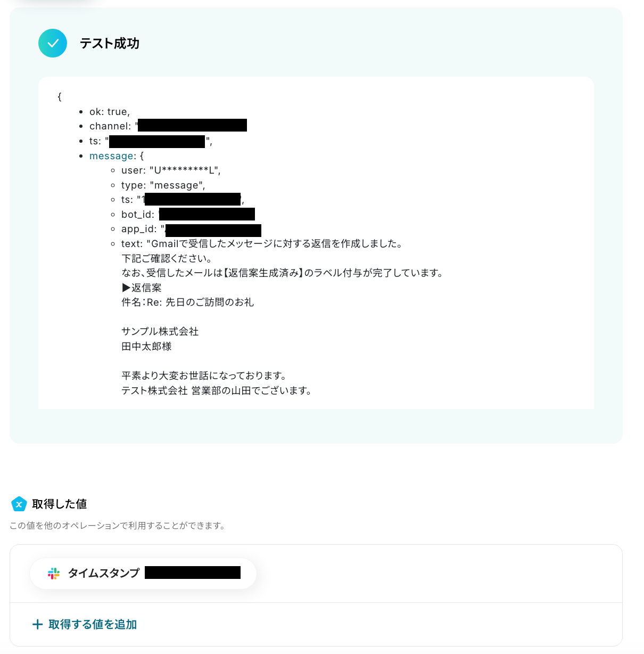Viewport: 644px width, 654px height.
Task: Click the blue pentagon icon beside 取得した値
Action: (x=19, y=504)
